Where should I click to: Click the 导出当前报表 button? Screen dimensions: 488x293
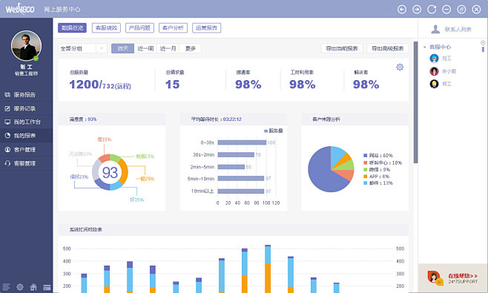(342, 48)
